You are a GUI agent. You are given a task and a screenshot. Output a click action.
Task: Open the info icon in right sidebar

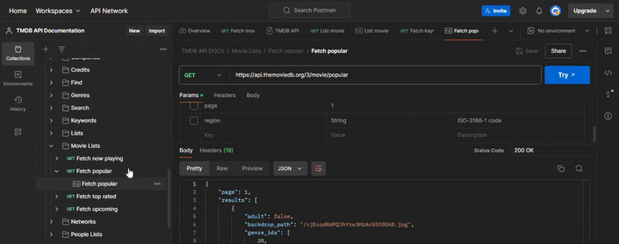pyautogui.click(x=608, y=116)
